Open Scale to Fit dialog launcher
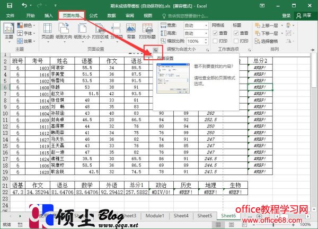The height and width of the screenshot is (229, 318). pyautogui.click(x=207, y=50)
